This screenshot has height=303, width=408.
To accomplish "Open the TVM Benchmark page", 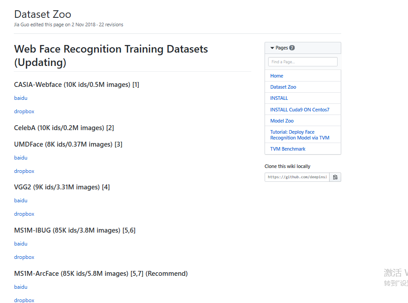I will pyautogui.click(x=288, y=149).
